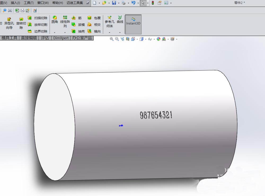
Task: Switch to the DimXpert tab
Action: point(61,38)
